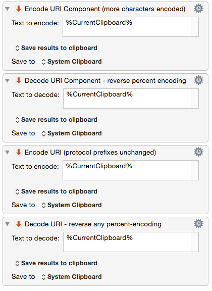Collapse the Encode URI Component action

click(x=8, y=9)
